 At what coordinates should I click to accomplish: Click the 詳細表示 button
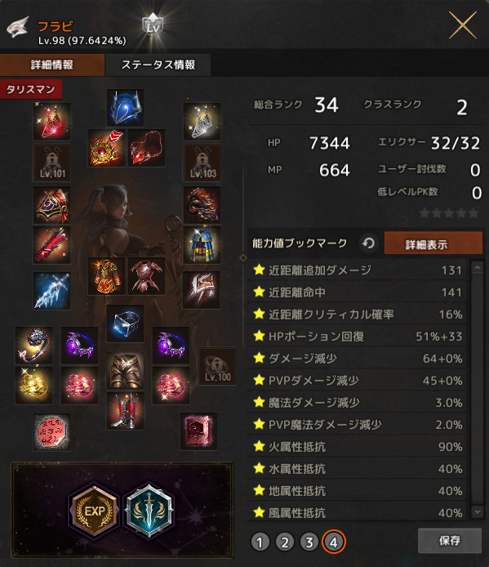[433, 243]
